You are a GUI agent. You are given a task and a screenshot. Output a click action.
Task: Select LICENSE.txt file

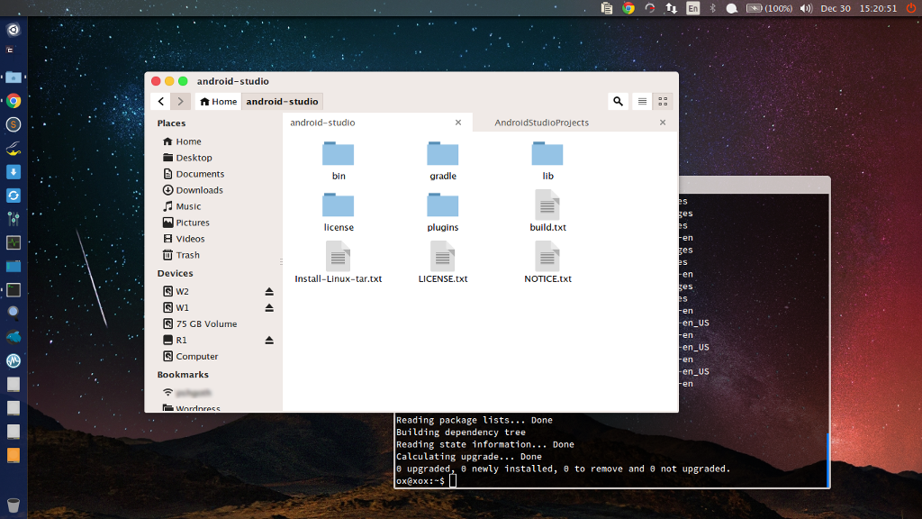(443, 262)
